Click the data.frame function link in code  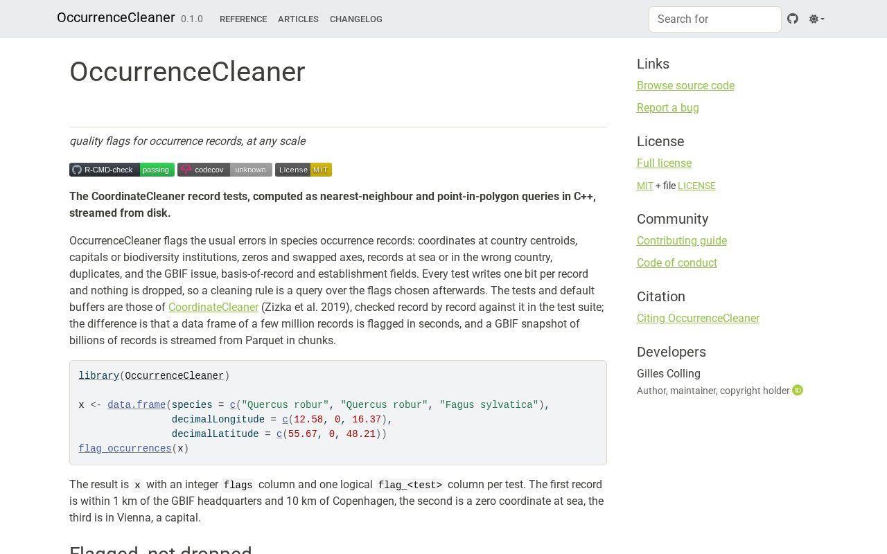[137, 405]
